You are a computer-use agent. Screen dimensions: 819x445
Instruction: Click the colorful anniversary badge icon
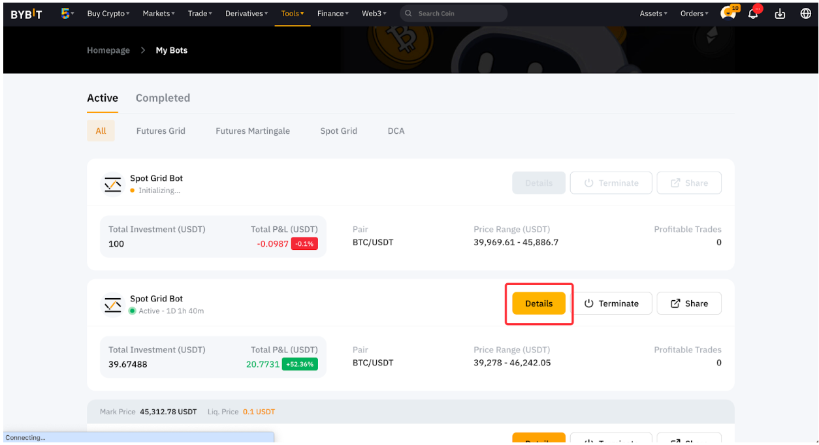65,13
